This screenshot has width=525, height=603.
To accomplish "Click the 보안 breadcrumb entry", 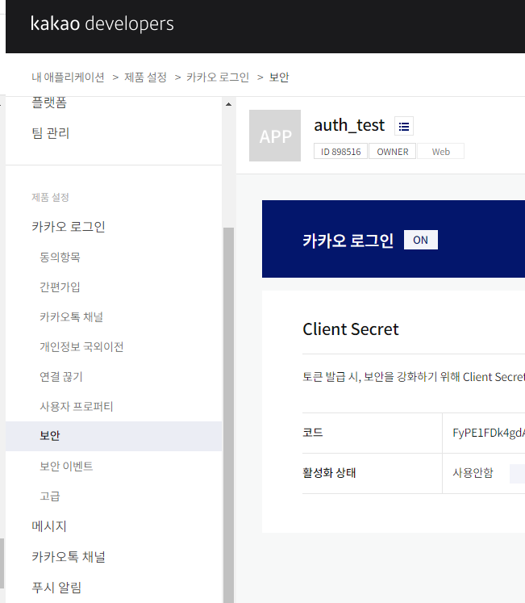I will click(x=279, y=77).
